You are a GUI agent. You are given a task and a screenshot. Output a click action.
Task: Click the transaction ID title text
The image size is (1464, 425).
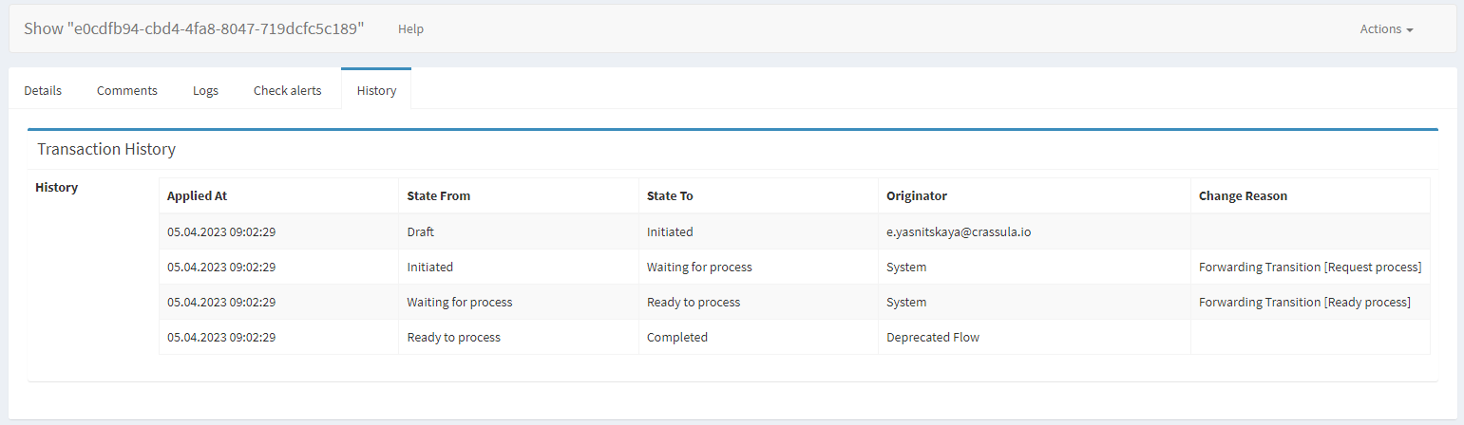point(194,28)
